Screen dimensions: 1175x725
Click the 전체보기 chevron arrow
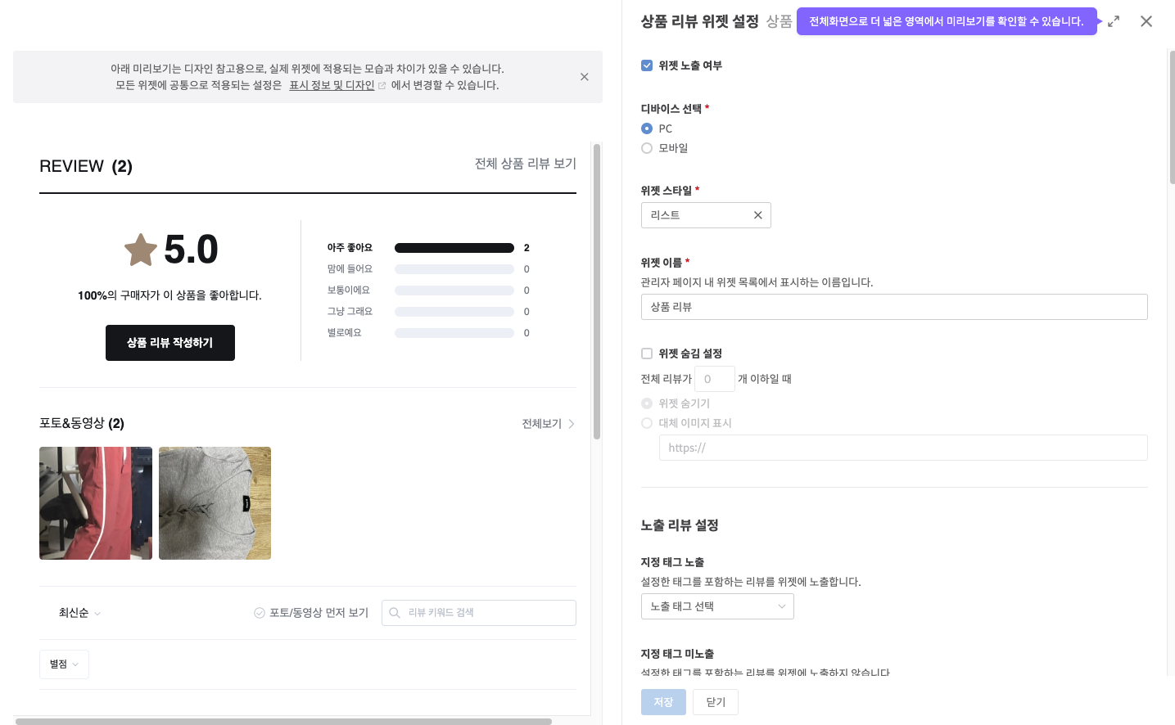[x=571, y=424]
